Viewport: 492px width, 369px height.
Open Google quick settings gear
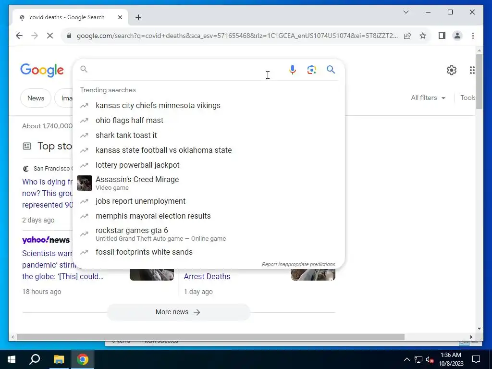pyautogui.click(x=452, y=70)
